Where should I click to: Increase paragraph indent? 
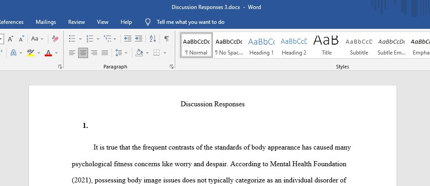139,39
